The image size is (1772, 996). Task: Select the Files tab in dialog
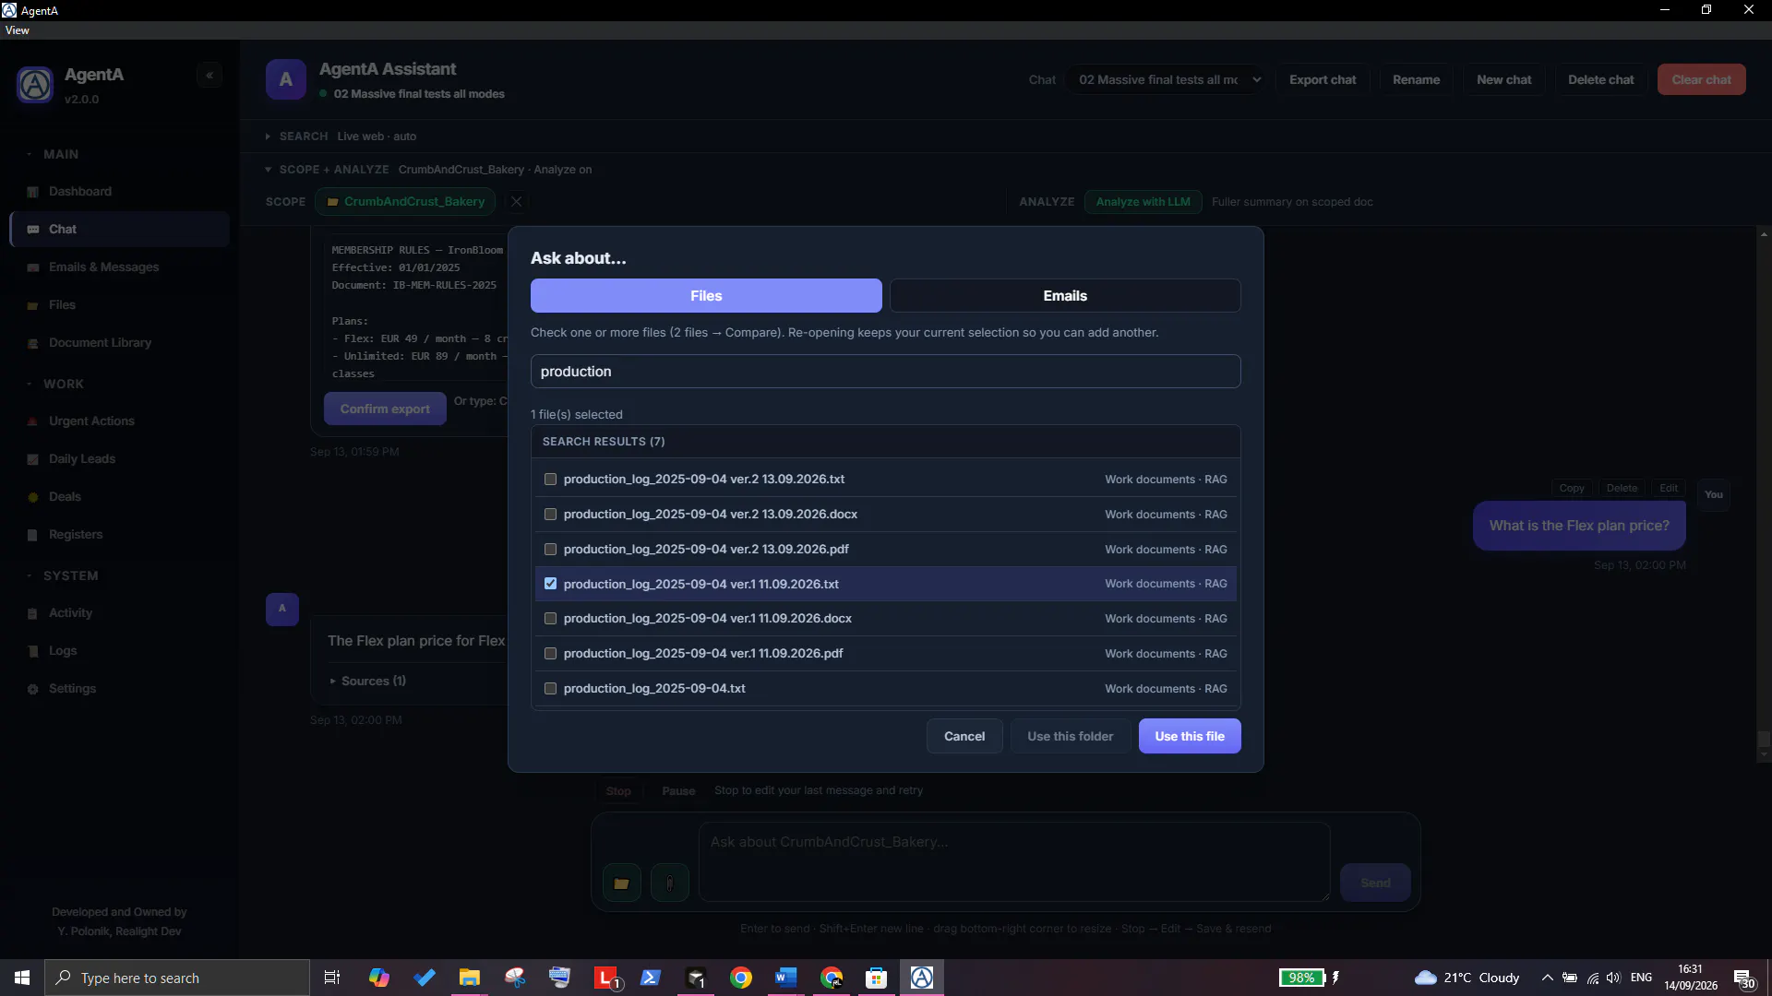[x=706, y=296]
